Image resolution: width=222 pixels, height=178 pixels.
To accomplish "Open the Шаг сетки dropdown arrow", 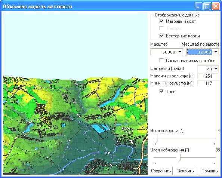I will click(216, 69).
